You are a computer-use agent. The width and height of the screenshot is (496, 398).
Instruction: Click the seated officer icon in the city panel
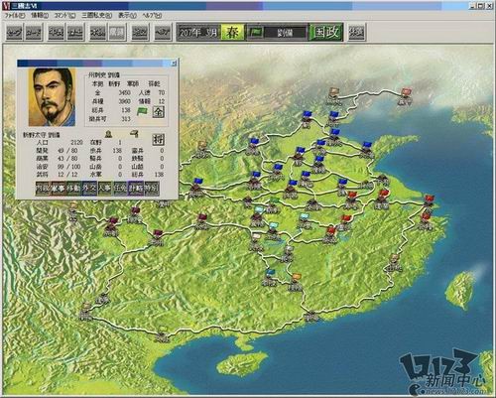tap(108, 134)
